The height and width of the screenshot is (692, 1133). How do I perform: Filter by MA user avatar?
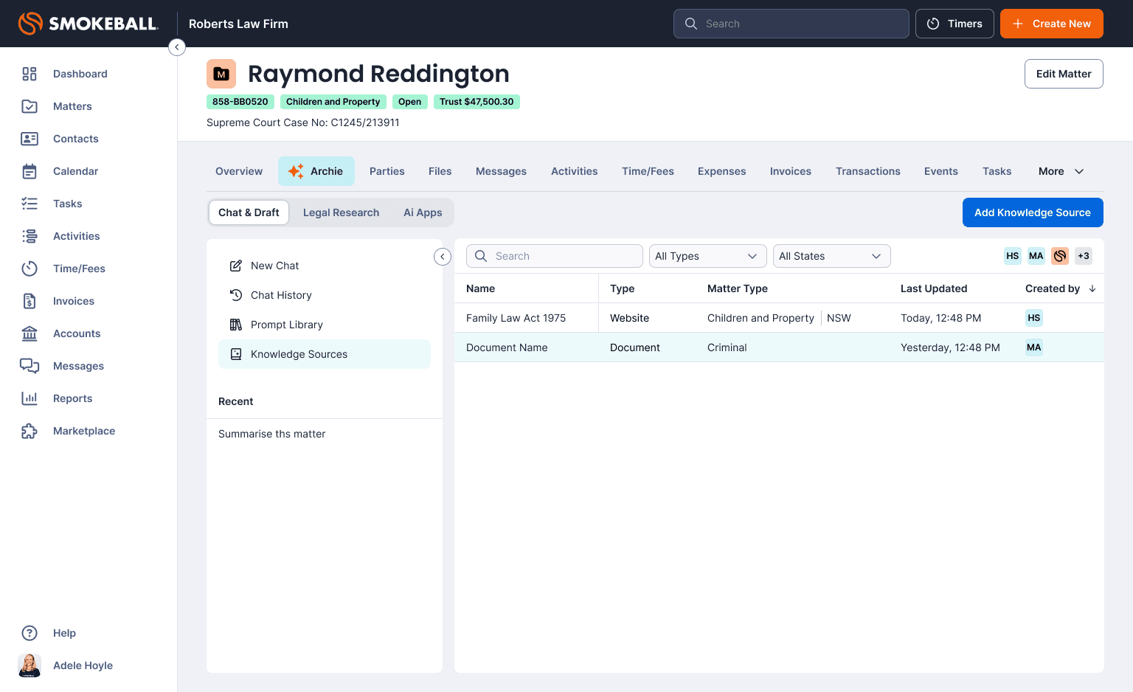pyautogui.click(x=1036, y=256)
